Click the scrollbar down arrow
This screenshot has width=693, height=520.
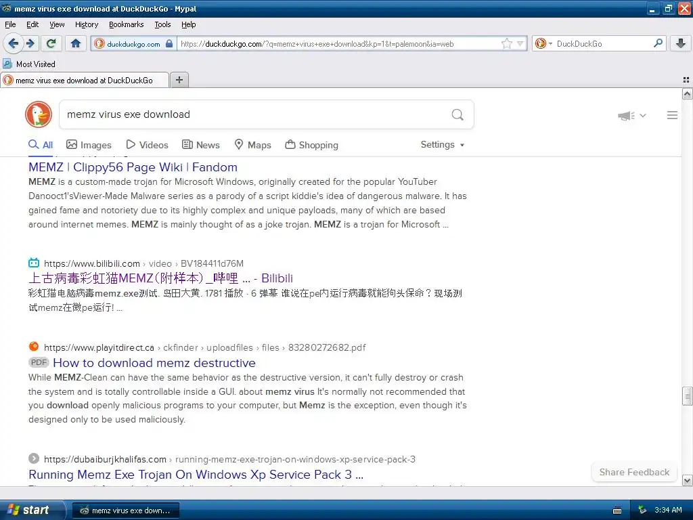[x=687, y=480]
